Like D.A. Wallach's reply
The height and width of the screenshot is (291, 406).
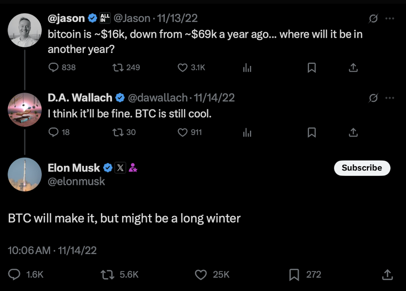pyautogui.click(x=181, y=132)
